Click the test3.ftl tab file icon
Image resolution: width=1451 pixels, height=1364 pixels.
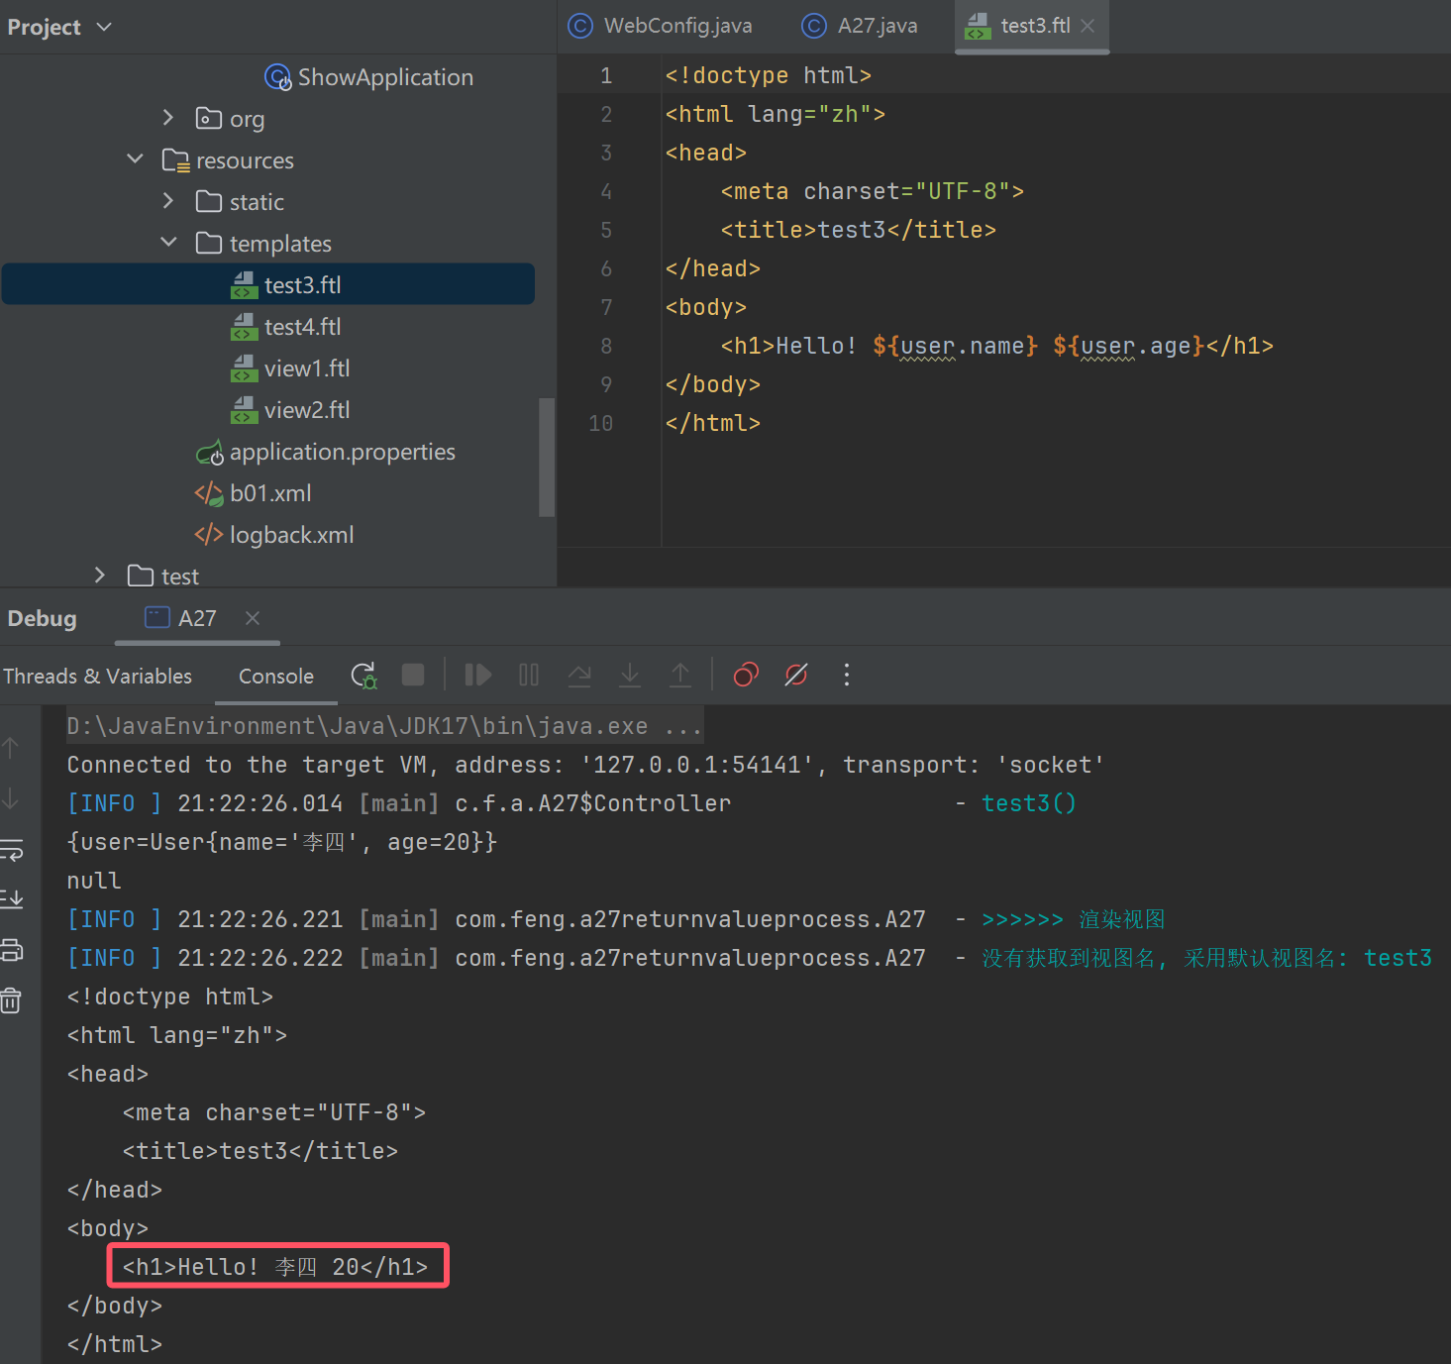[978, 26]
